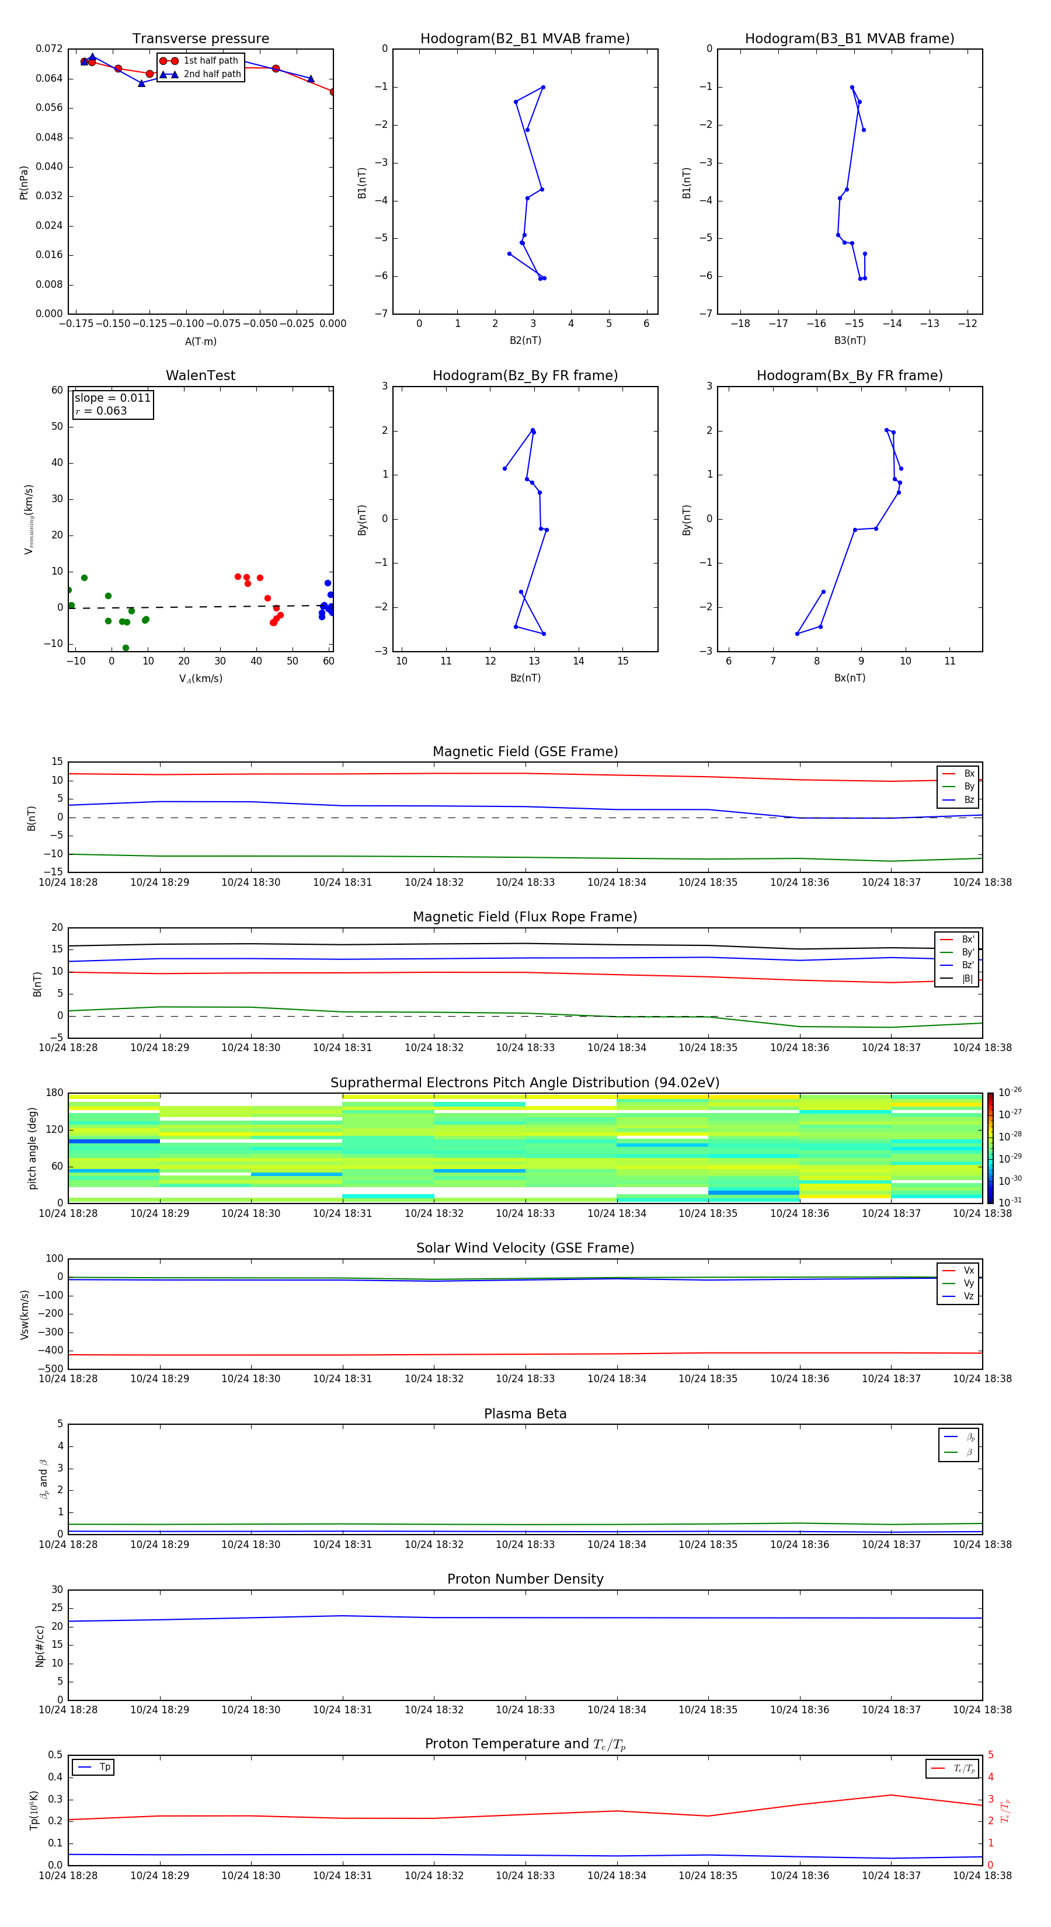
Task: Click the 'pitch angle (deg)' axis label
Action: click(x=32, y=1147)
